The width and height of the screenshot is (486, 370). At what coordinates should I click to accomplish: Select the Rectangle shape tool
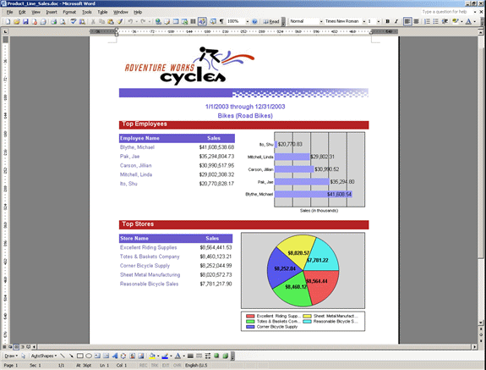79,356
